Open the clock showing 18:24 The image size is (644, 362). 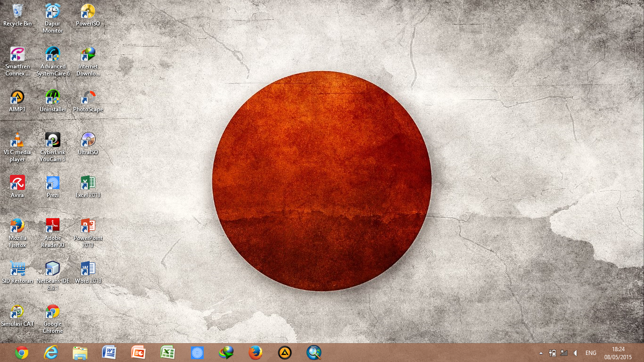point(618,353)
